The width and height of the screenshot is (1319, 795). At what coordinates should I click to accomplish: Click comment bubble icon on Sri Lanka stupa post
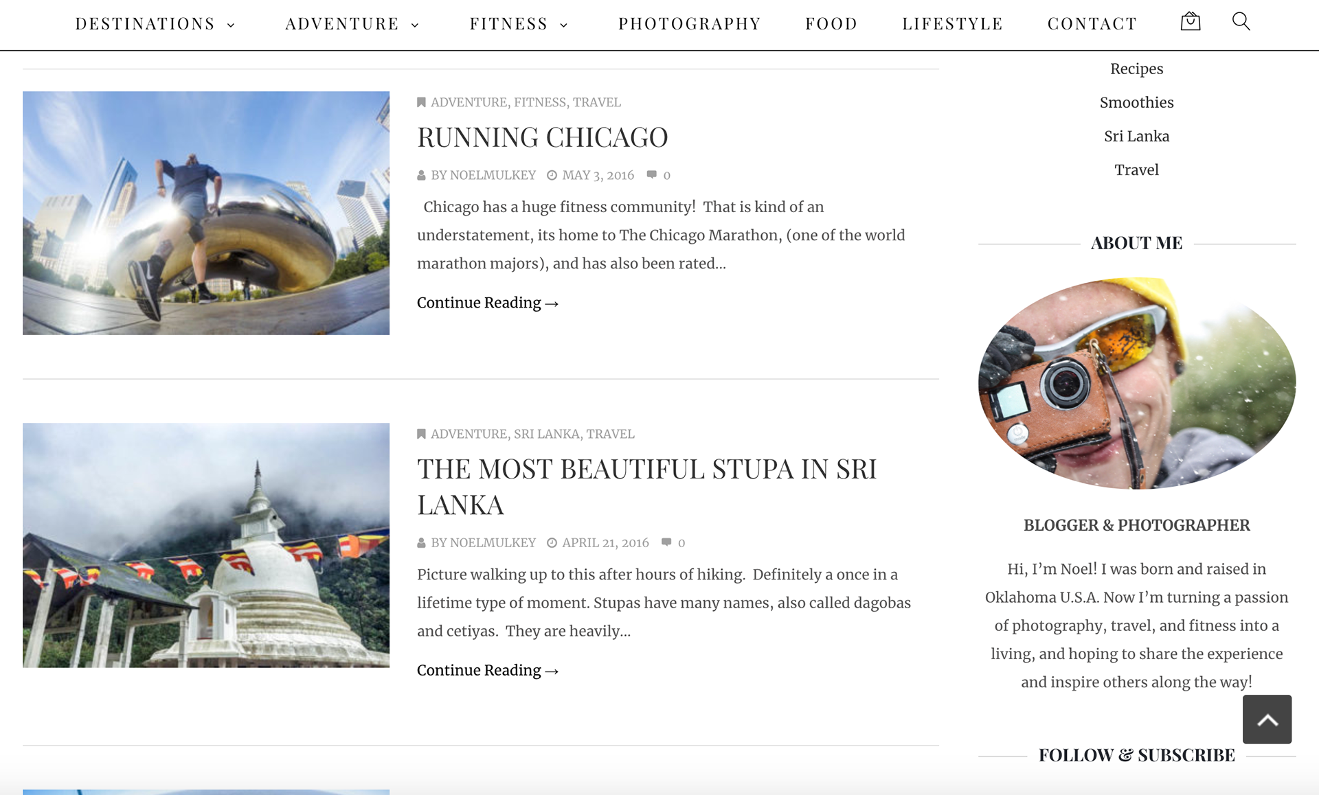[666, 542]
